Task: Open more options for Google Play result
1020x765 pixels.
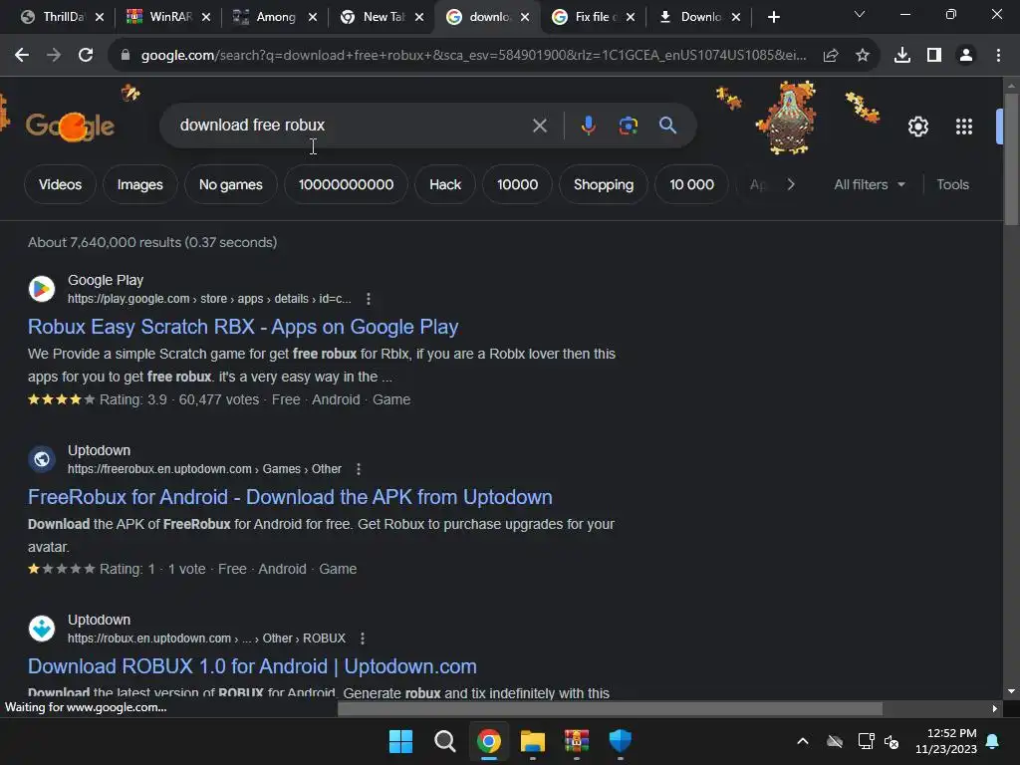Action: point(369,299)
